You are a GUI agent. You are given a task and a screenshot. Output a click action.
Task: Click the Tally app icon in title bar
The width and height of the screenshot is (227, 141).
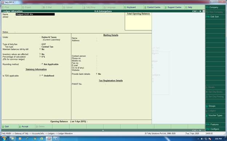click(x=3, y=2)
